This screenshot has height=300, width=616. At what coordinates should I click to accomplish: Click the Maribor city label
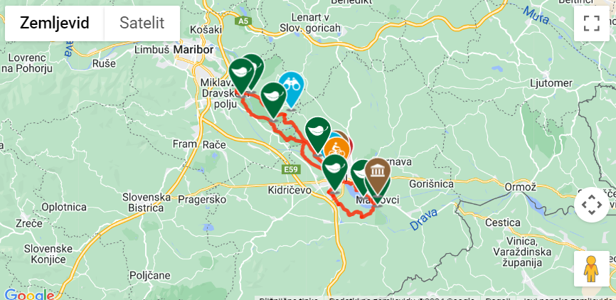[x=193, y=50]
